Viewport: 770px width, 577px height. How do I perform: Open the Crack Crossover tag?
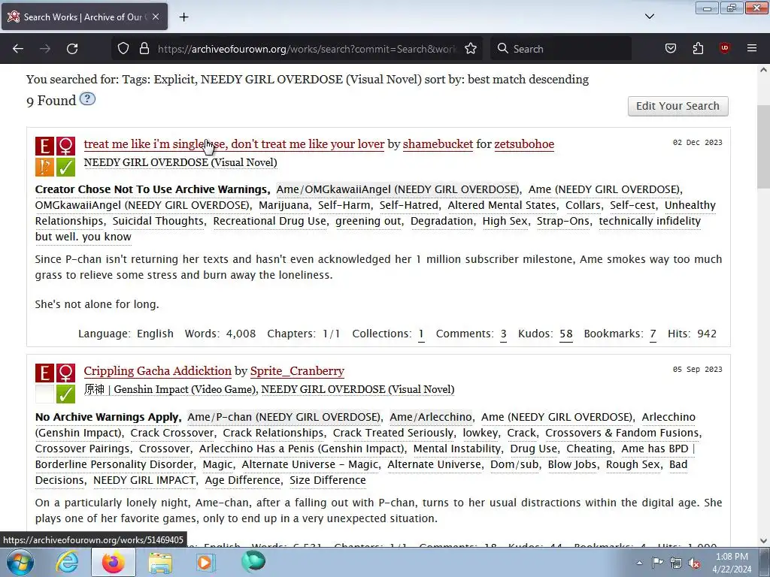(x=172, y=433)
